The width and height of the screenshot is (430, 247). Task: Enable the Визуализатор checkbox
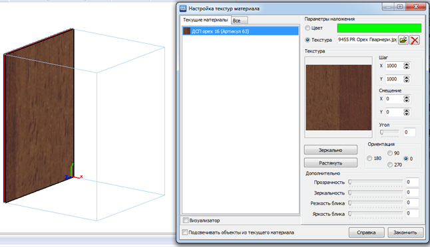point(186,220)
